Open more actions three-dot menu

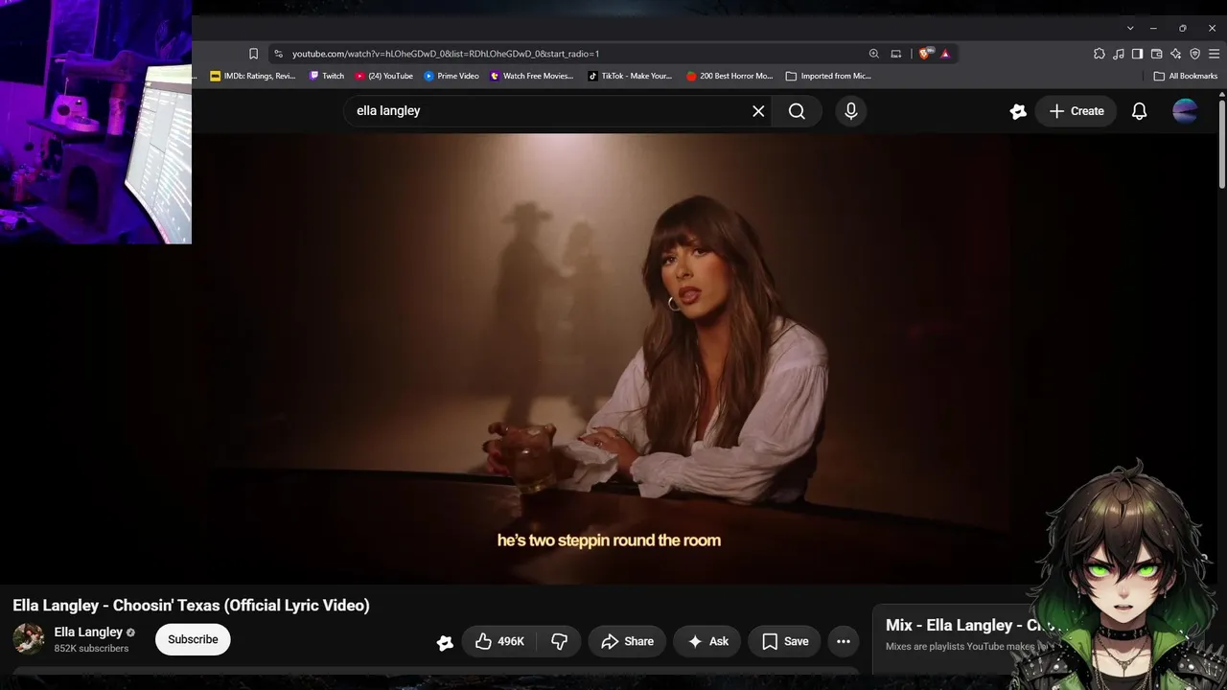(844, 641)
